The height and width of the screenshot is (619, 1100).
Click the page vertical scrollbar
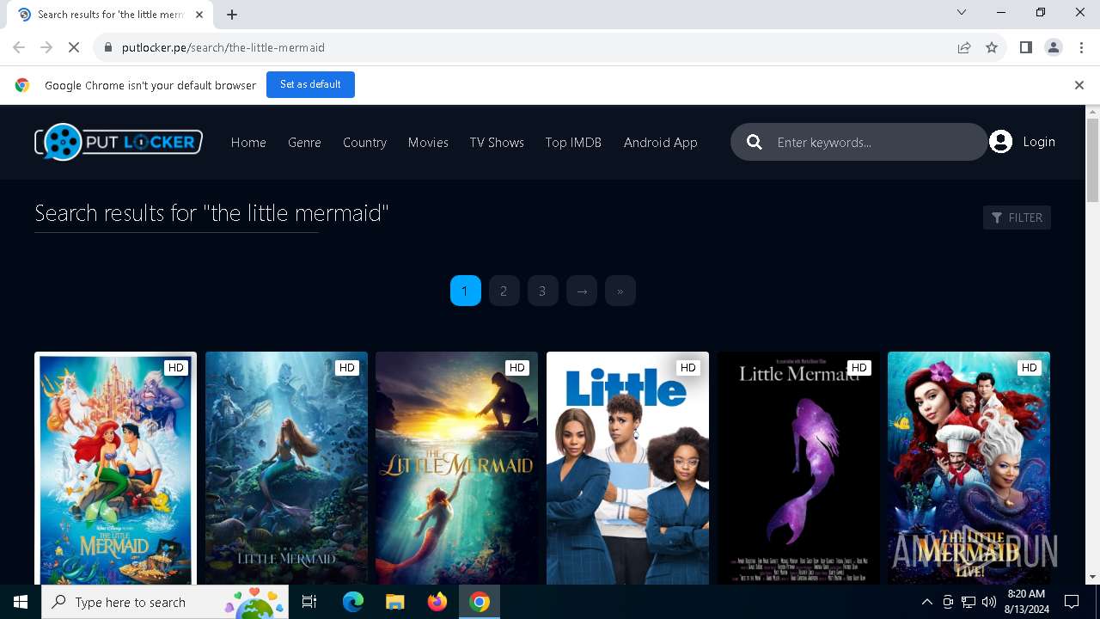[1092, 161]
